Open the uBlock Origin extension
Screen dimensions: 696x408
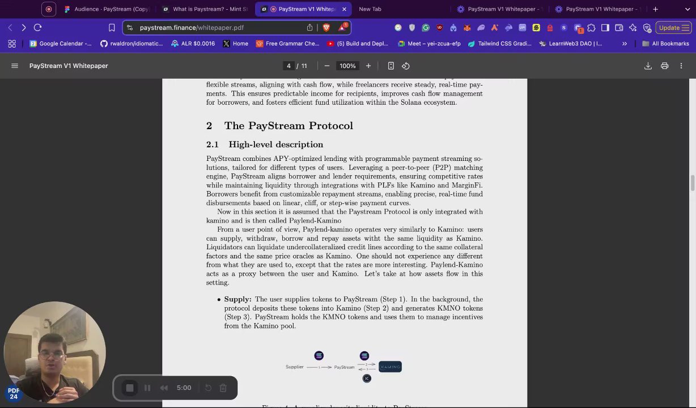coord(439,27)
